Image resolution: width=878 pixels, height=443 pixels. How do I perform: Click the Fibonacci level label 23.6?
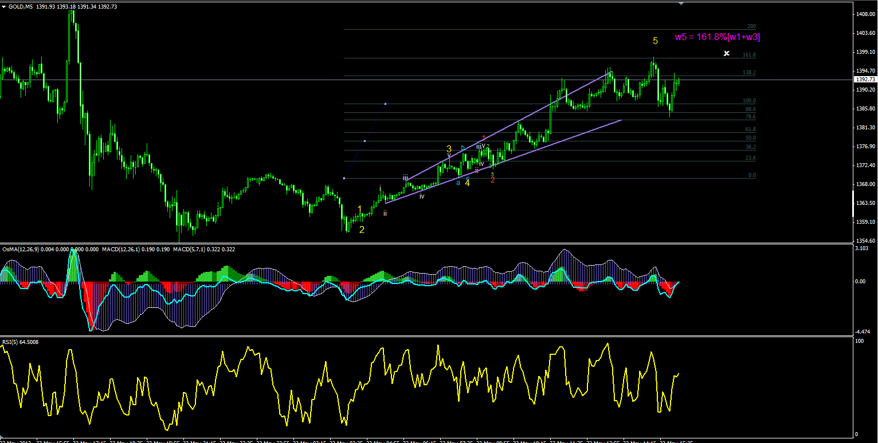tap(750, 158)
